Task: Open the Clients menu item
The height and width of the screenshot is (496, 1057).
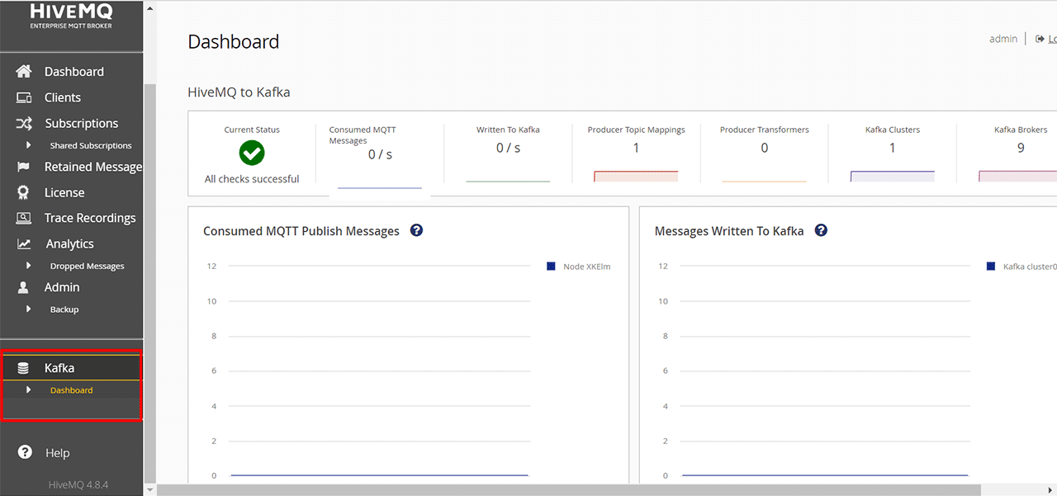Action: pos(63,97)
